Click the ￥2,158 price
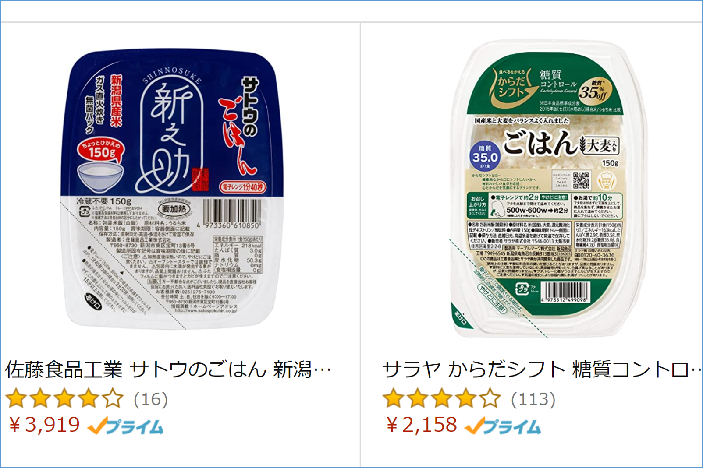The image size is (703, 468). [421, 425]
